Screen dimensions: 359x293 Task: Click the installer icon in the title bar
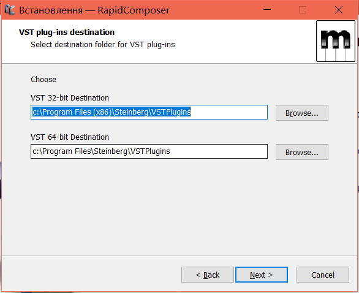pos(9,10)
